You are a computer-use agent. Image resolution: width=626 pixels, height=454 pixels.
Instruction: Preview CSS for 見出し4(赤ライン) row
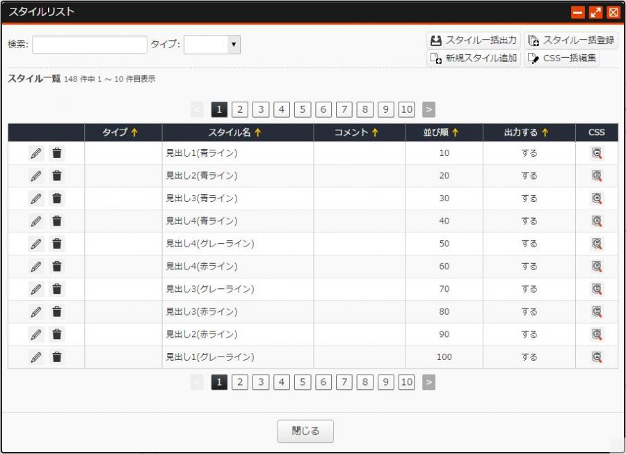tap(597, 267)
